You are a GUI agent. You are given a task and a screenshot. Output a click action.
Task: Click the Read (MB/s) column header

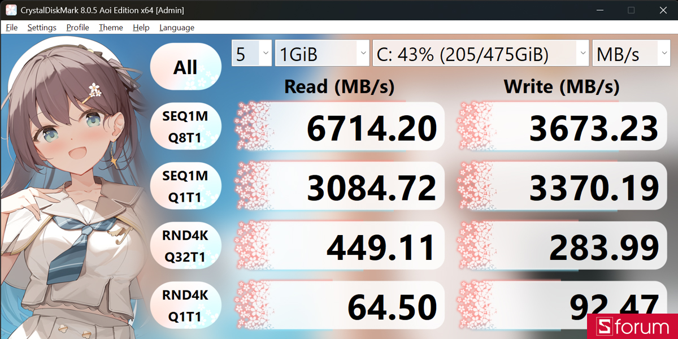339,86
